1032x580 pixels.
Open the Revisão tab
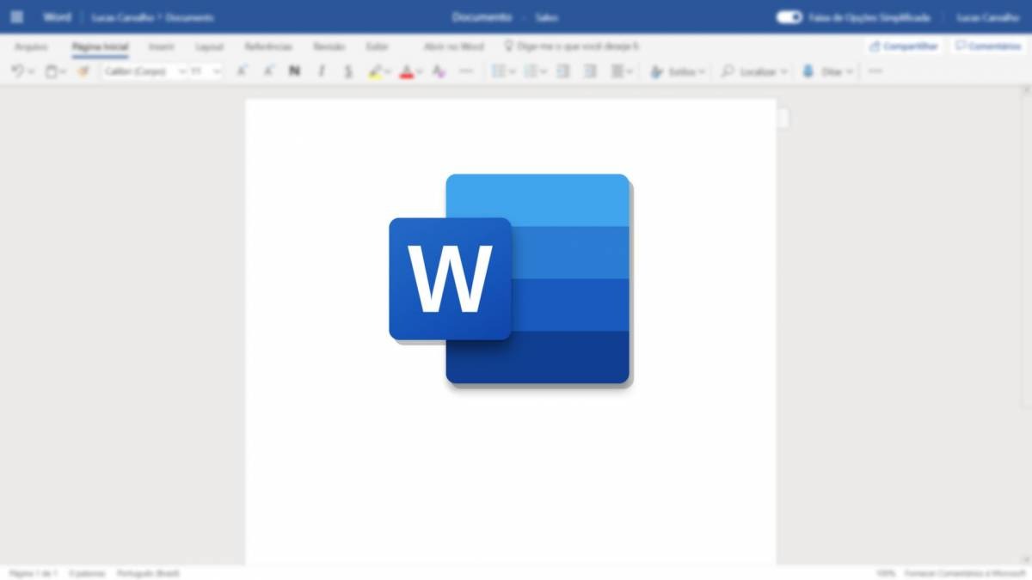pos(329,46)
